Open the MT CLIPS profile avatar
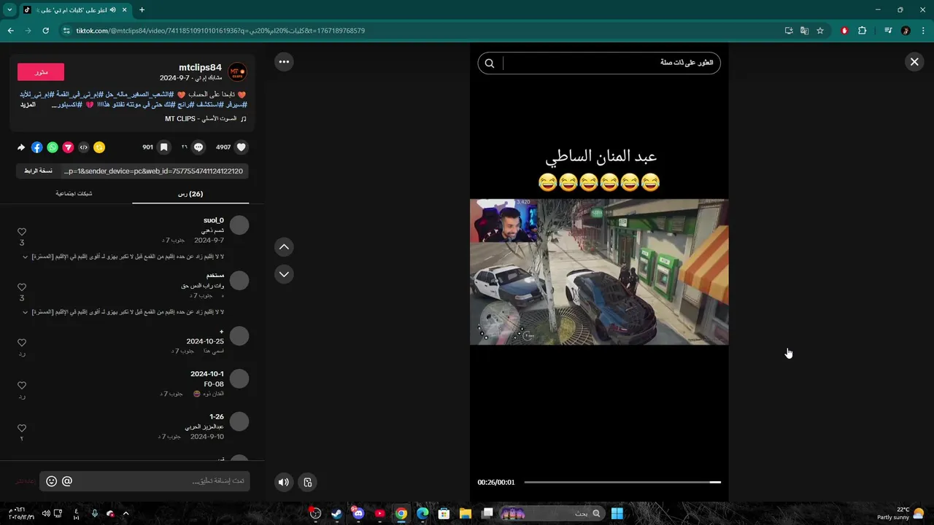This screenshot has width=934, height=525. pos(237,72)
